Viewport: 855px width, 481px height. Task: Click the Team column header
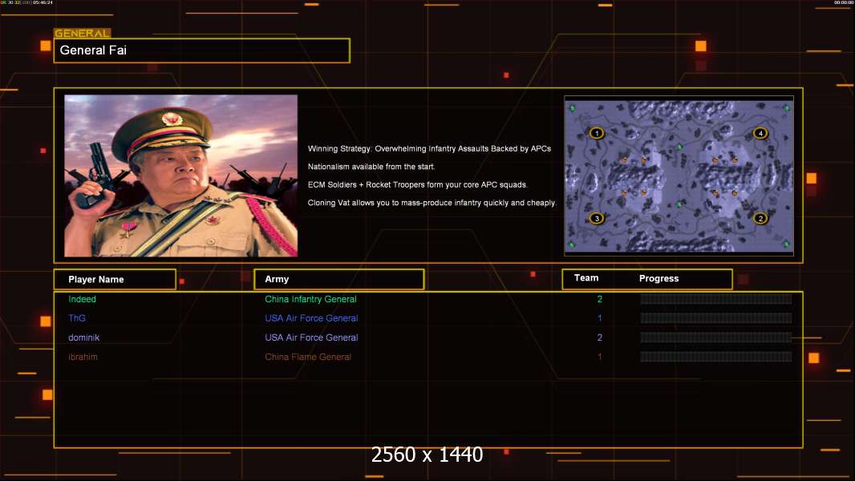click(586, 278)
